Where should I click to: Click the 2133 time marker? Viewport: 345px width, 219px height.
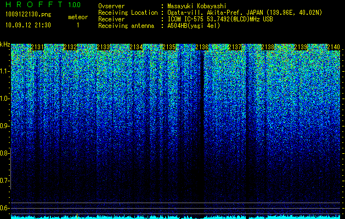click(x=103, y=47)
